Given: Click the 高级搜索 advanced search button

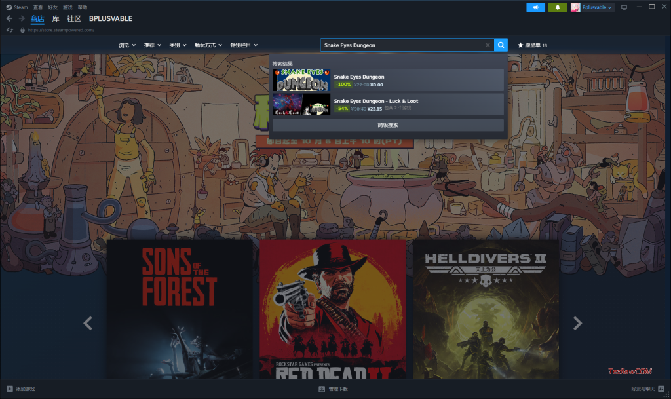Looking at the screenshot, I should coord(388,125).
